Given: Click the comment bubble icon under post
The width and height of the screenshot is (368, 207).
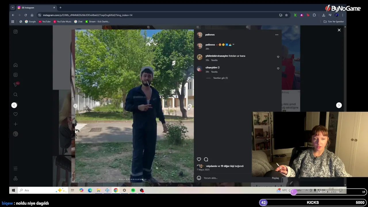Looking at the screenshot, I should [x=206, y=159].
